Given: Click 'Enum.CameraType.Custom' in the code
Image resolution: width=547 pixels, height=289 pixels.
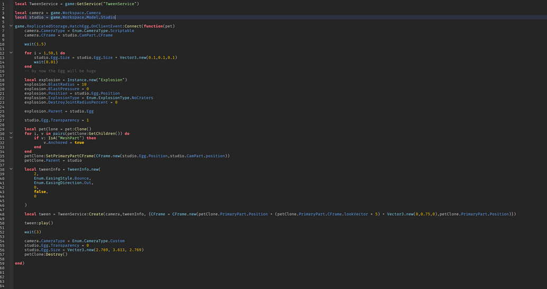Looking at the screenshot, I should 98,241.
